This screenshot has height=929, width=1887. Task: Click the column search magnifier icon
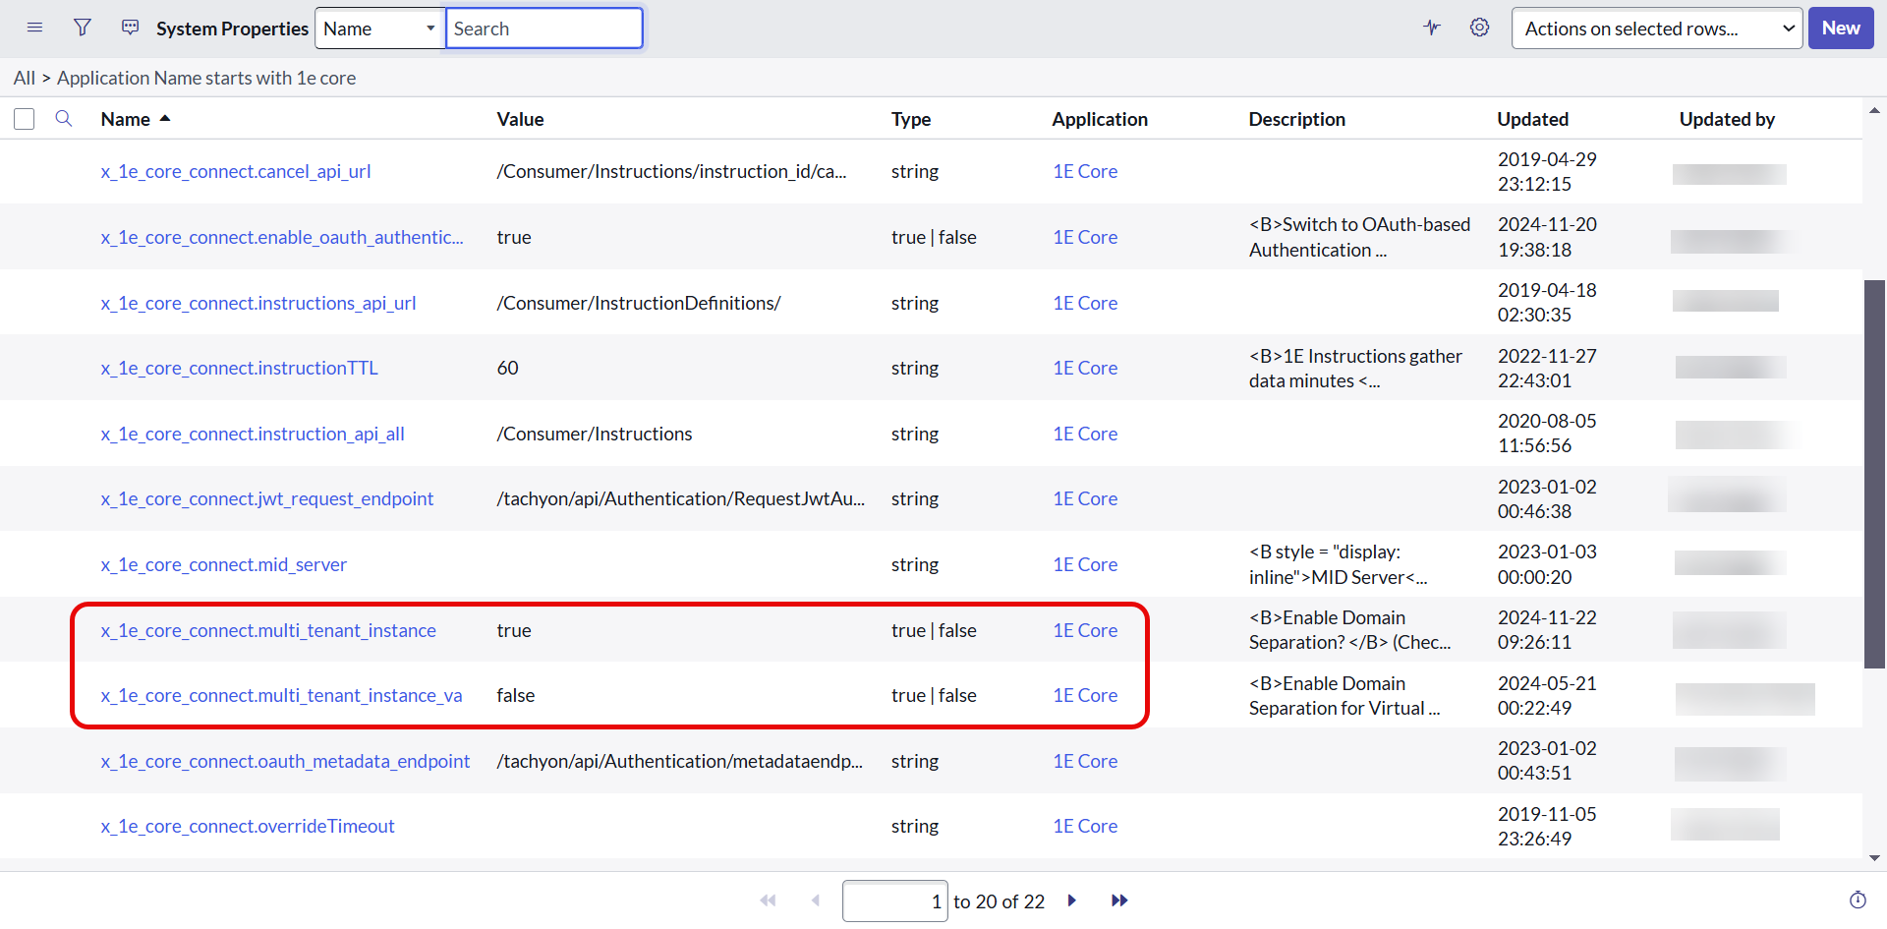coord(64,119)
